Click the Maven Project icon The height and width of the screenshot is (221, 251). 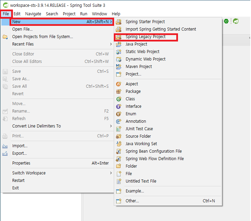pos(119,67)
